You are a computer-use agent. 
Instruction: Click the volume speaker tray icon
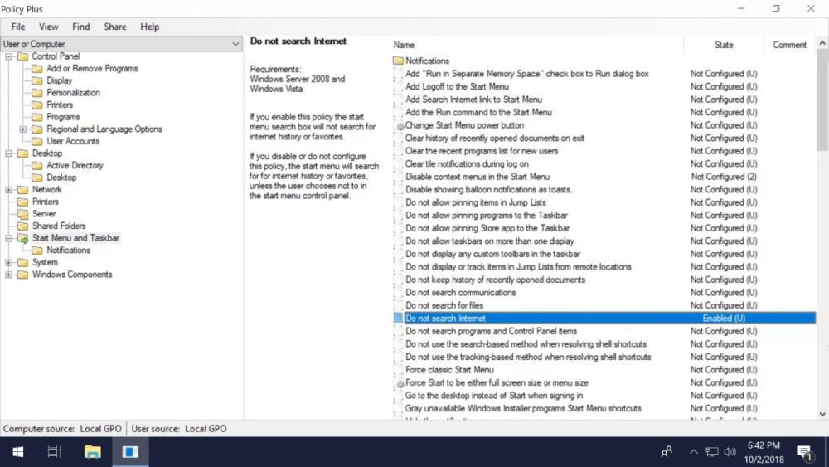730,452
